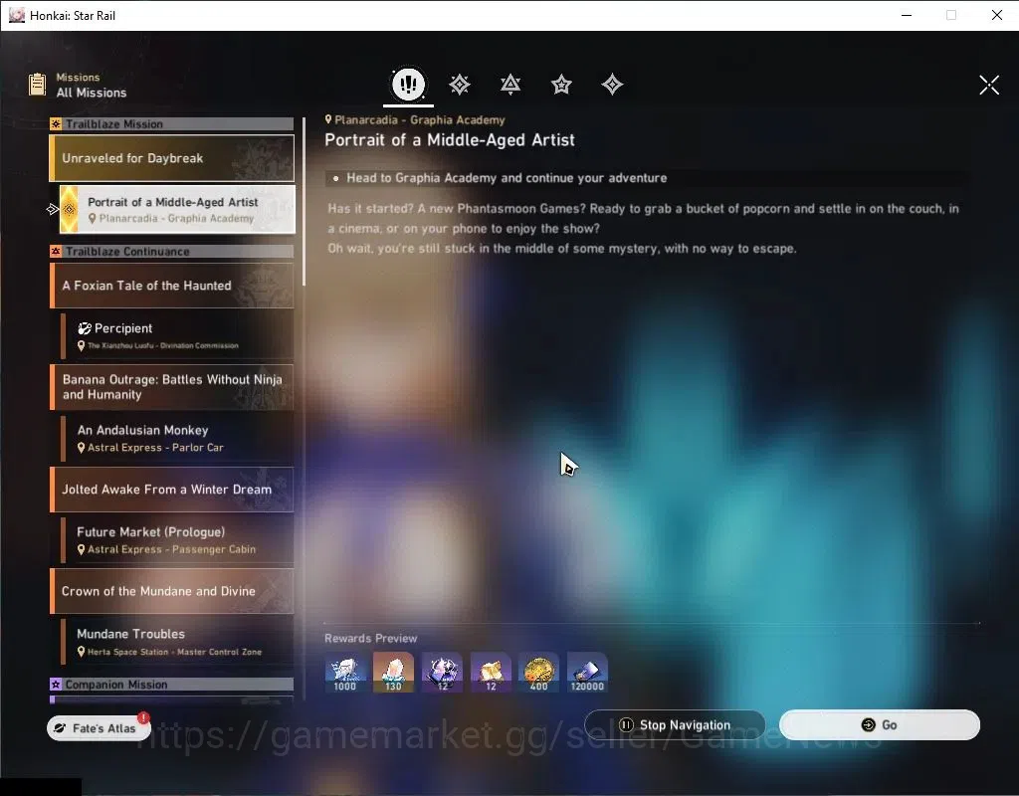The height and width of the screenshot is (796, 1019).
Task: Click Head to Graphia Academy objective text
Action: tap(507, 178)
